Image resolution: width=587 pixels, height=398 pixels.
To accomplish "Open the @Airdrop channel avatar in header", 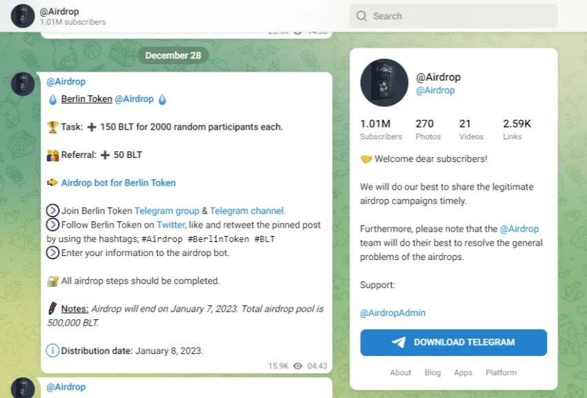I will click(23, 16).
